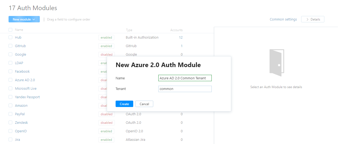Check the Hub module checkbox

point(10,38)
